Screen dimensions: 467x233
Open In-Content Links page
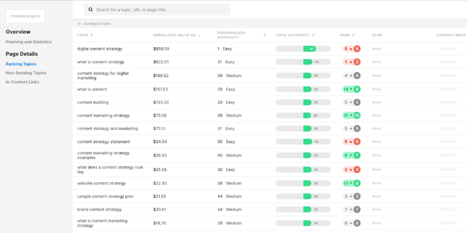click(x=22, y=82)
